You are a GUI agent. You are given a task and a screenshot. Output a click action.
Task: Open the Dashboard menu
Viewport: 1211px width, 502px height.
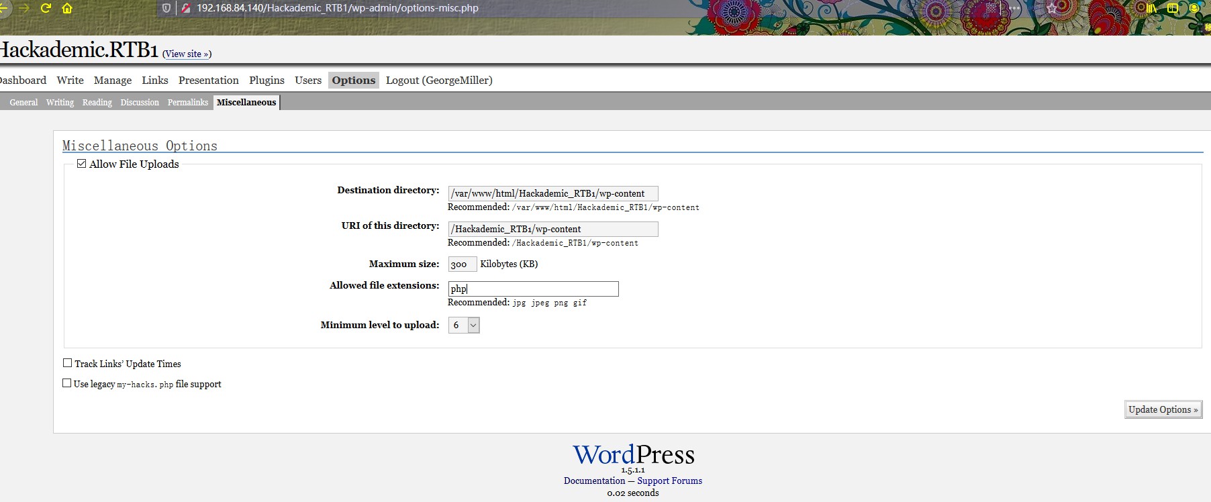point(22,80)
